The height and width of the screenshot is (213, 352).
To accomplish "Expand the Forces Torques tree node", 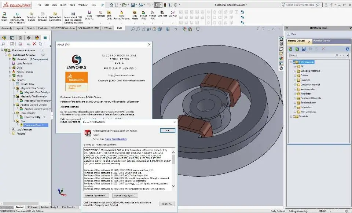I will pos(10,71).
